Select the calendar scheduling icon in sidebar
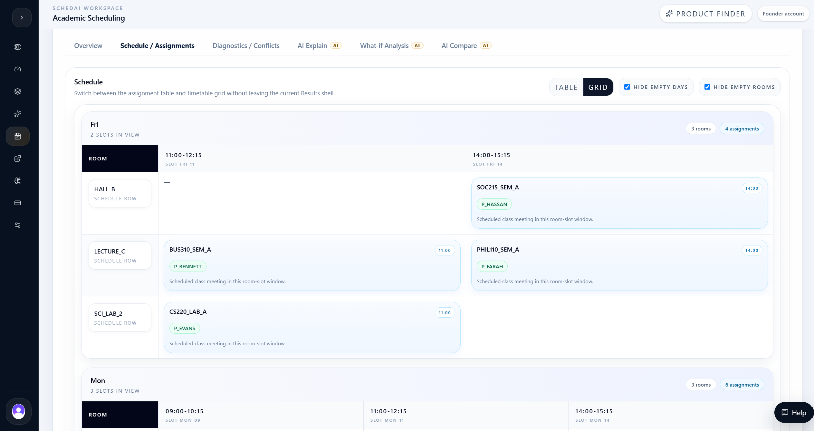This screenshot has height=431, width=814. point(18,136)
